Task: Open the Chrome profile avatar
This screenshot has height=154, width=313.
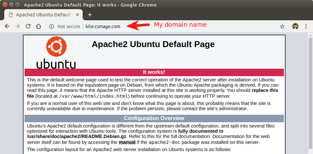Action: pos(295,26)
